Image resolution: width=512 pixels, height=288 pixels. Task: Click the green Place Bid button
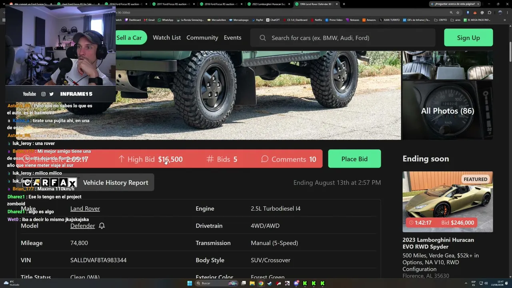(x=354, y=159)
